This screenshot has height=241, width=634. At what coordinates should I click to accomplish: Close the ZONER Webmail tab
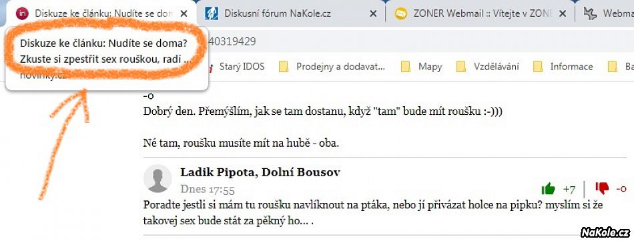click(x=563, y=14)
